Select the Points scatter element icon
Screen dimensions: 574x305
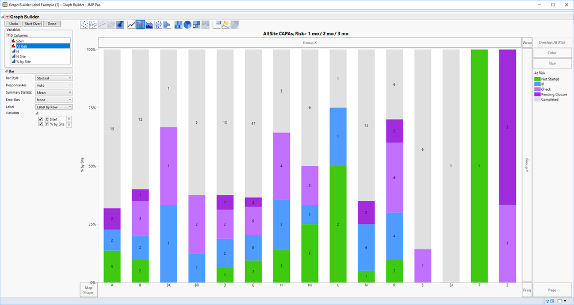(x=84, y=25)
